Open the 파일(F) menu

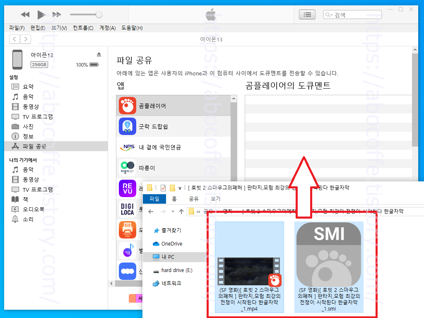[17, 28]
